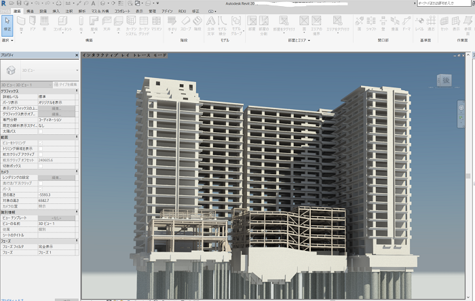Choose the ドア (Door) tool
475x301 pixels.
33,25
